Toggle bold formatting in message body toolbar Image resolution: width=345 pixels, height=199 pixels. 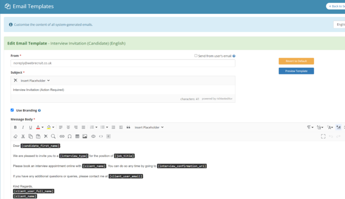pyautogui.click(x=15, y=127)
